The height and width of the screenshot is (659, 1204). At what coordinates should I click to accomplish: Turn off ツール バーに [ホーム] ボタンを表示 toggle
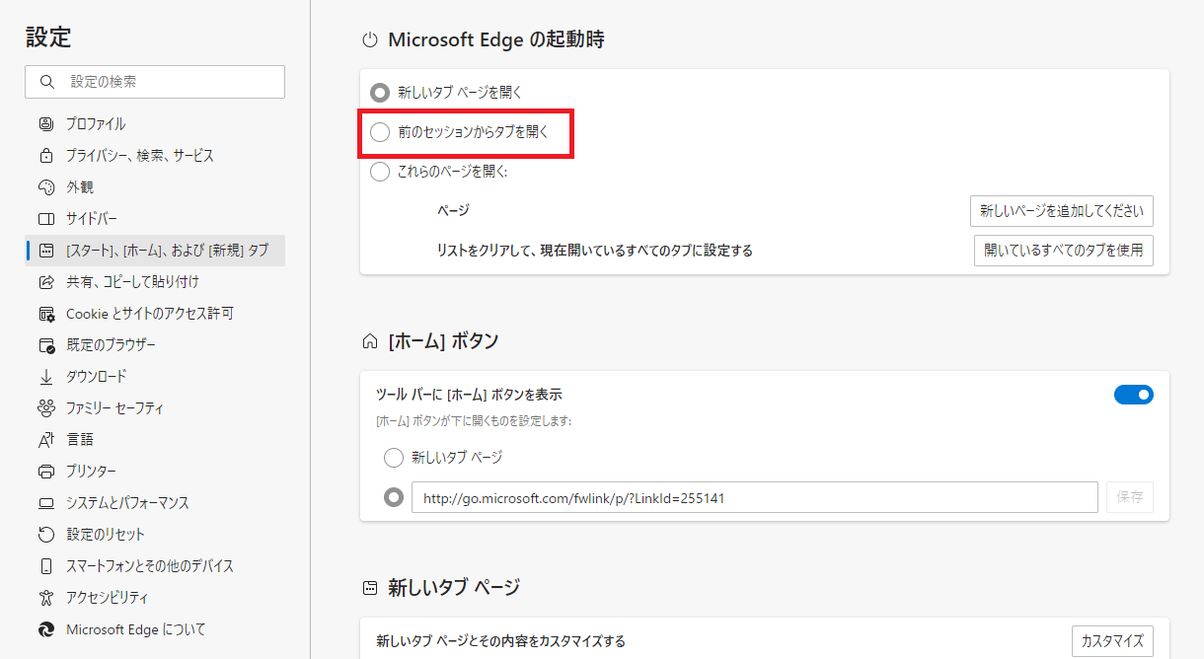point(1134,395)
